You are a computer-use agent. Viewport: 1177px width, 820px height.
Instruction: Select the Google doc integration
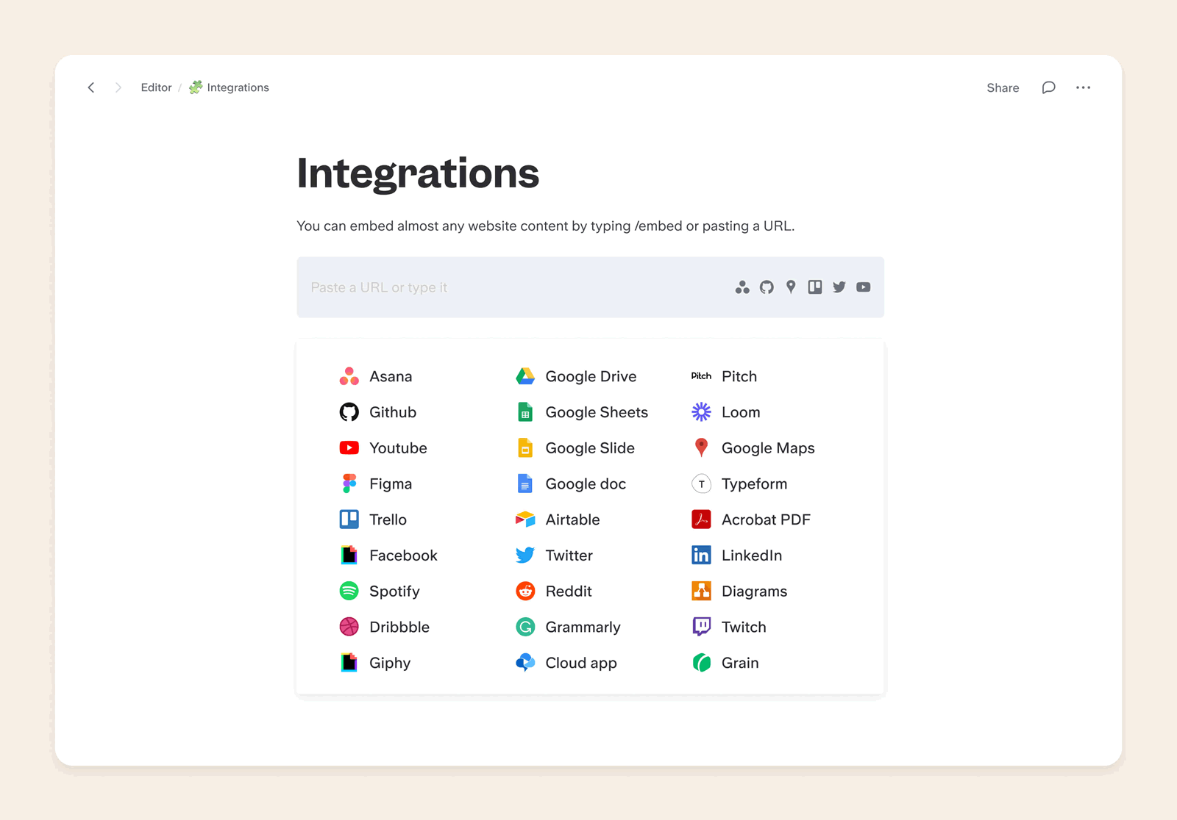tap(571, 483)
